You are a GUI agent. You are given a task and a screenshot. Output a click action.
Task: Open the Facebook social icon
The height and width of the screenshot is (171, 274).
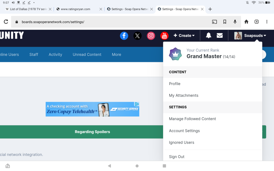click(x=124, y=36)
